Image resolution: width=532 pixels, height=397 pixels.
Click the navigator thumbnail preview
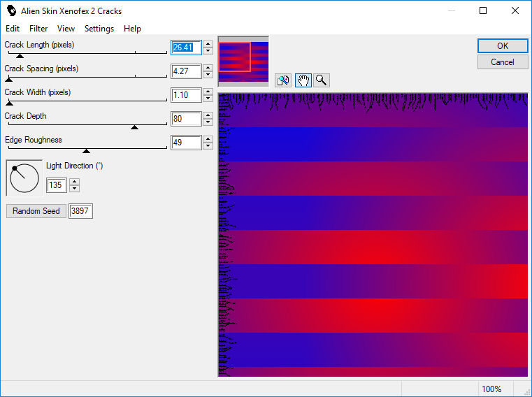[x=243, y=62]
